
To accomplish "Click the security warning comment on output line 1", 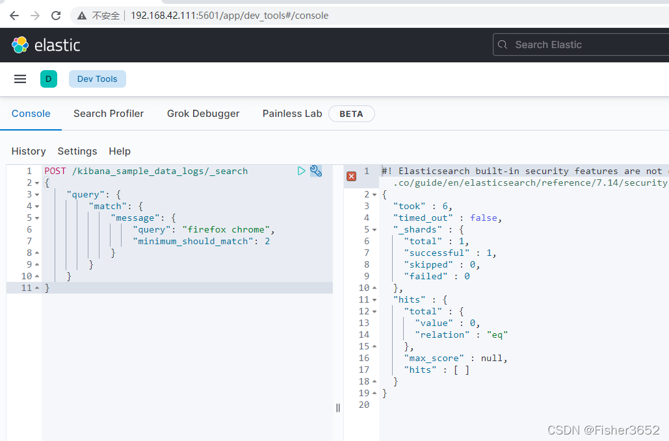I will pyautogui.click(x=525, y=177).
